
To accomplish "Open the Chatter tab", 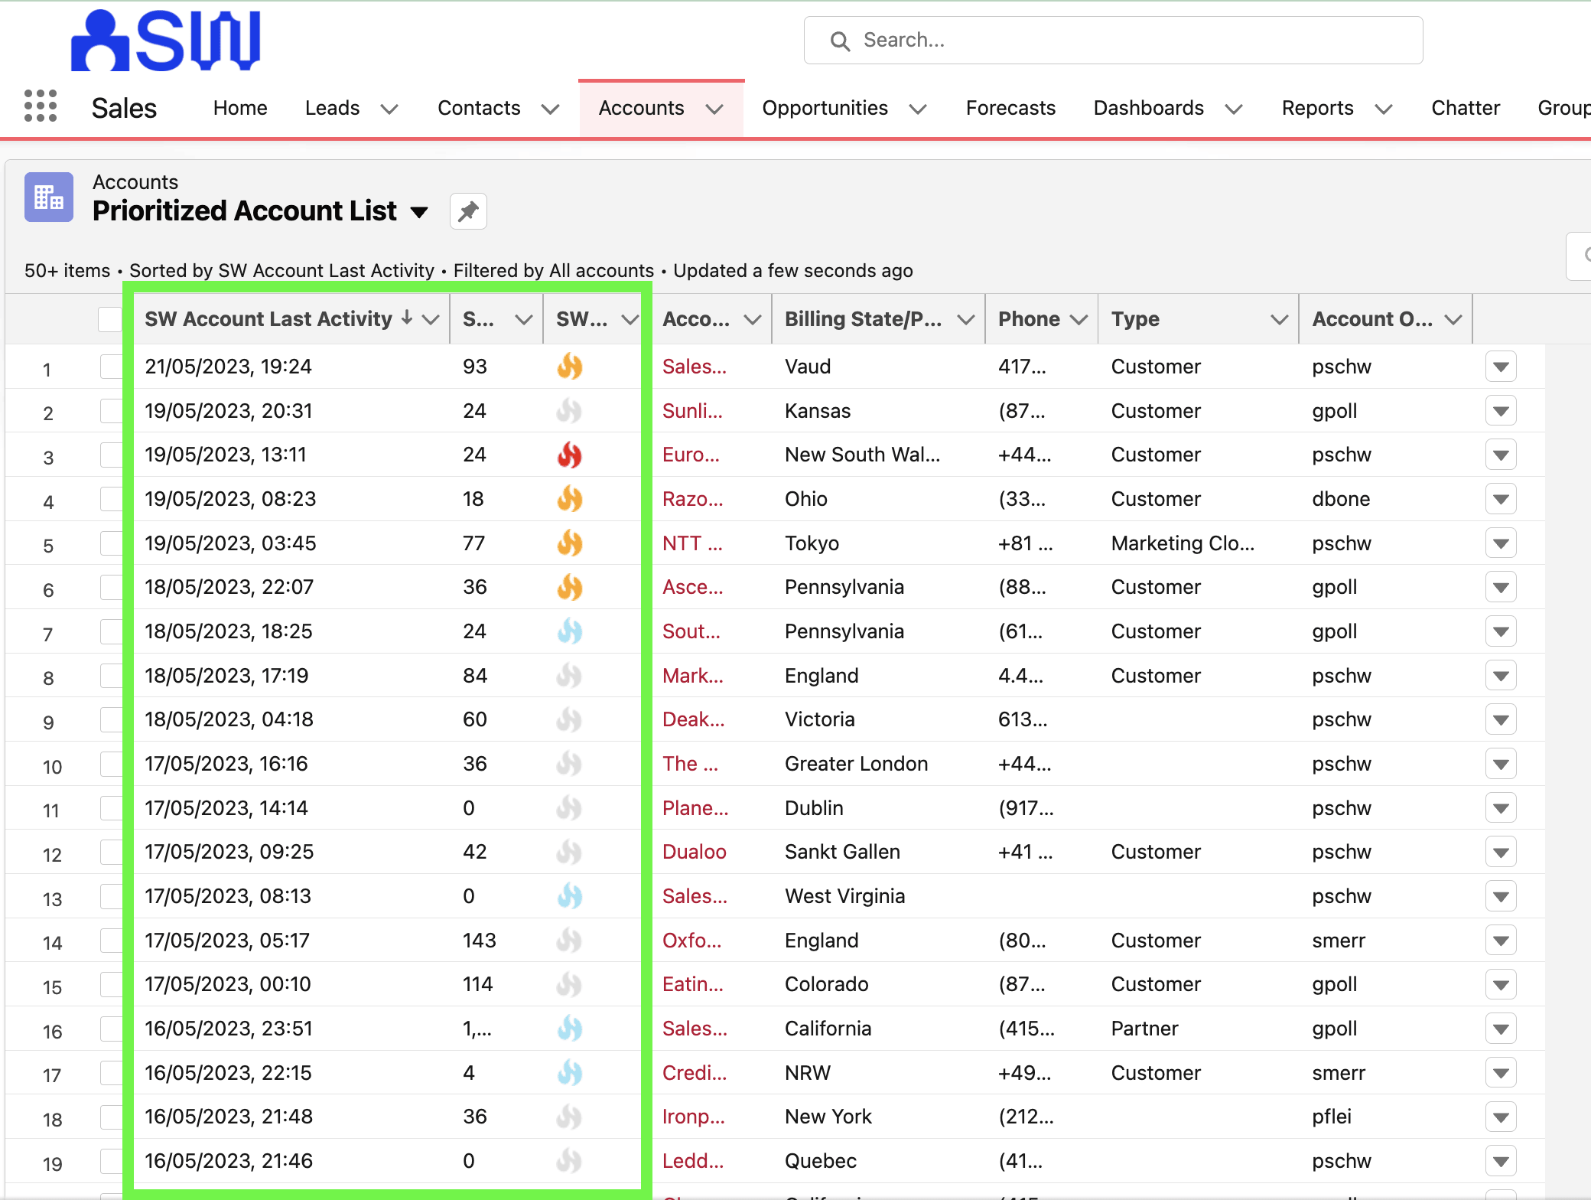I will coord(1465,108).
